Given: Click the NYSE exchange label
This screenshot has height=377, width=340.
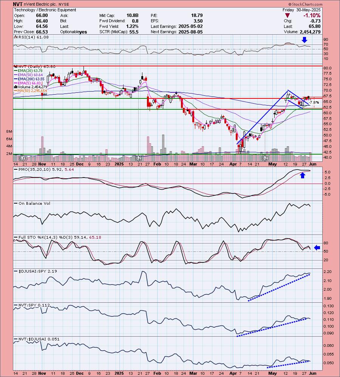Looking at the screenshot, I should click(64, 5).
